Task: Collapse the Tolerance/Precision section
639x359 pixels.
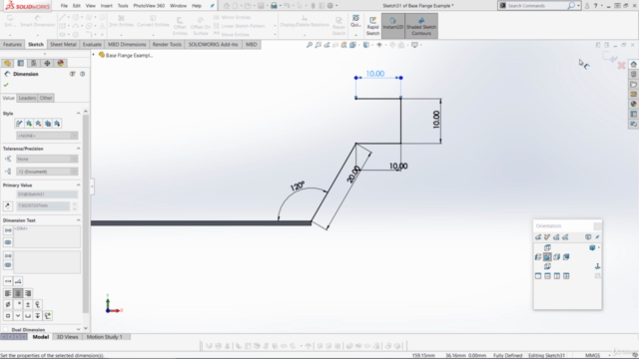Action: click(78, 149)
